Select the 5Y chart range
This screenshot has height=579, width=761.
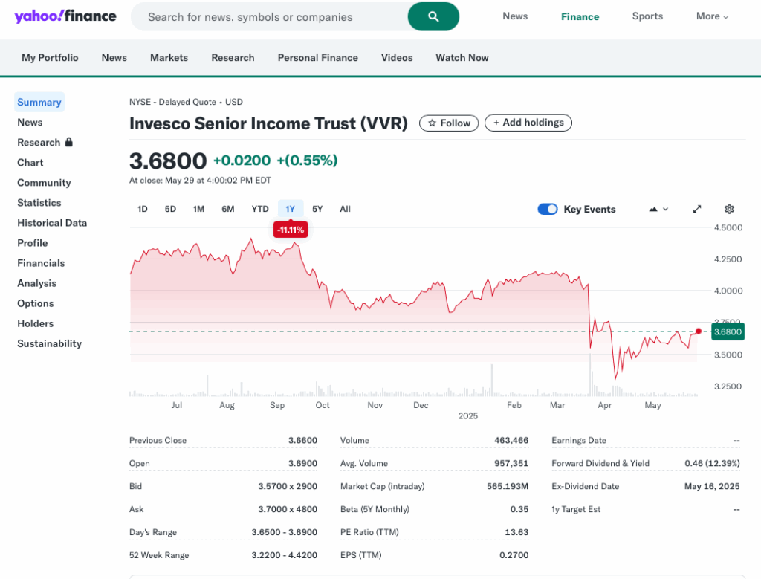click(317, 209)
